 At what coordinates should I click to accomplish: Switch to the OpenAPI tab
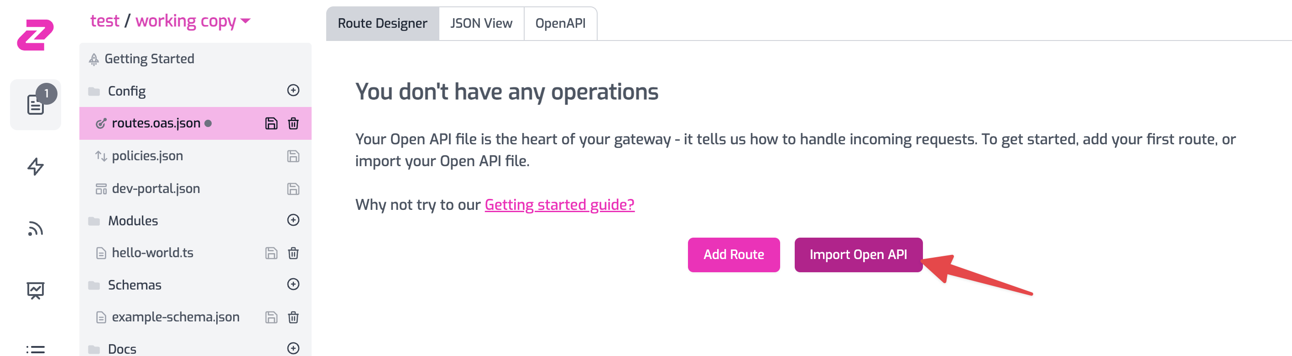point(560,24)
